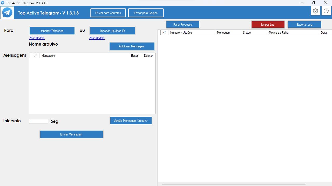Click Importar Telefones button
Screen dimensions: 332x186
52,31
